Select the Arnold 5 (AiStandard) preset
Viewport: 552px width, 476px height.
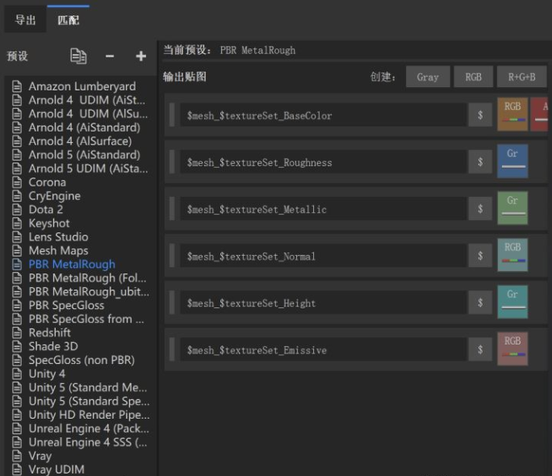(84, 155)
